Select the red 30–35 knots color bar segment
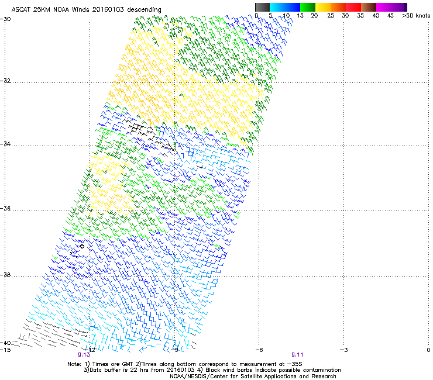Image resolution: width=433 pixels, height=380 pixels. click(353, 7)
